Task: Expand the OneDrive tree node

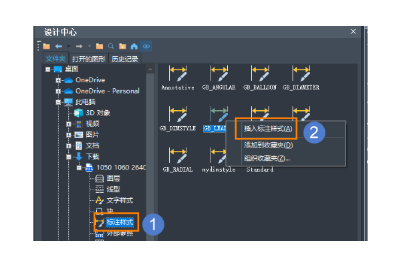Action: point(58,80)
